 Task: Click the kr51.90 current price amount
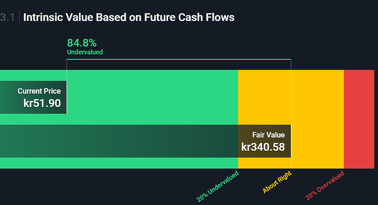point(42,103)
